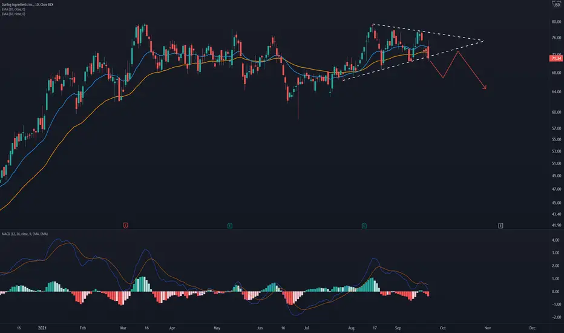The height and width of the screenshot is (333, 564).
Task: Click the 76.00 price axis label
Action: [557, 38]
